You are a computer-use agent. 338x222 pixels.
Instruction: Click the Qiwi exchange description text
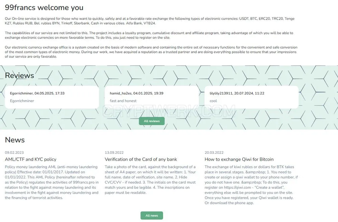pos(251,185)
